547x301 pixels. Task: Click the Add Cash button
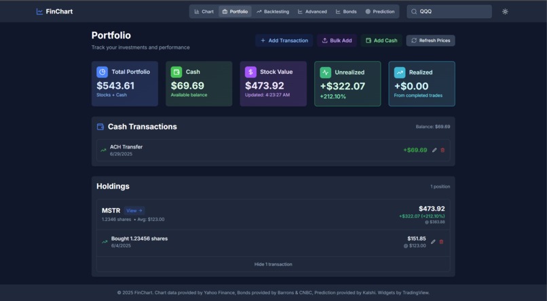point(381,41)
